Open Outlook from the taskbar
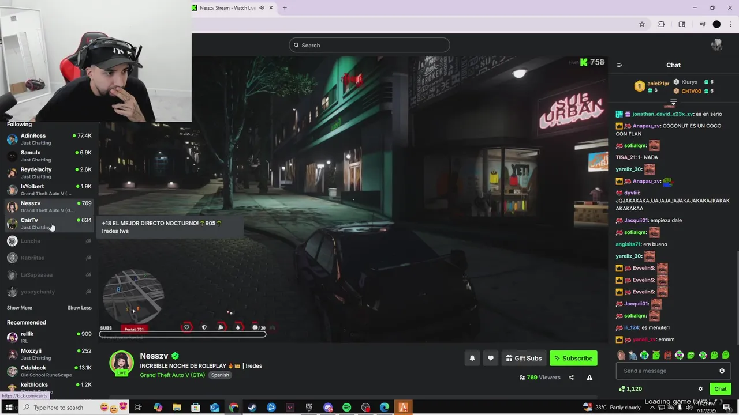739x415 pixels. 215,408
